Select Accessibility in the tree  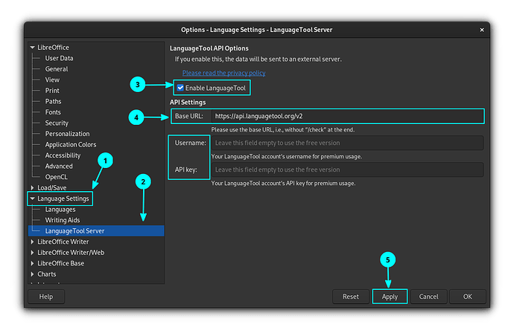click(x=63, y=155)
